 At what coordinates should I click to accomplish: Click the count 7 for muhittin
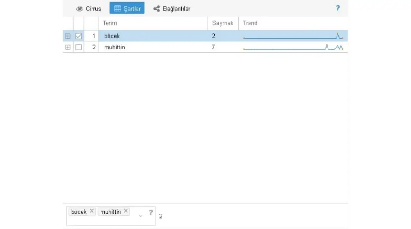coord(214,47)
